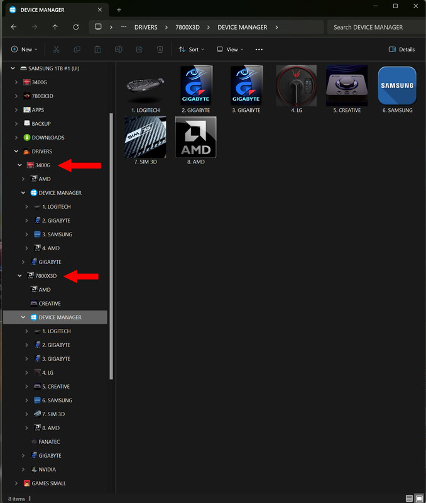Click the Paste clipboard icon
This screenshot has width=426, height=503.
[x=98, y=50]
